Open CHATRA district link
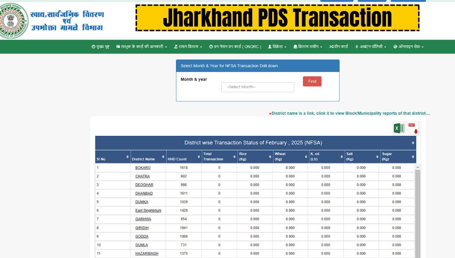 143,176
